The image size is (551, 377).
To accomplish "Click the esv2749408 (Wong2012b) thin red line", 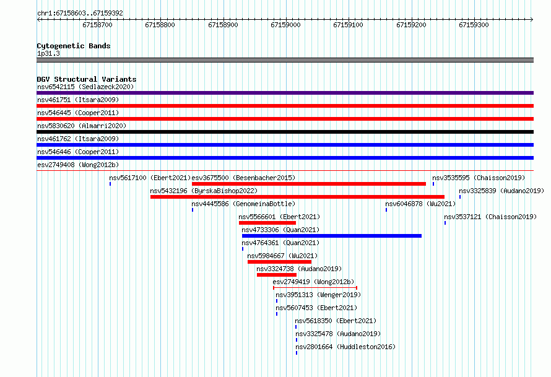I will point(285,171).
